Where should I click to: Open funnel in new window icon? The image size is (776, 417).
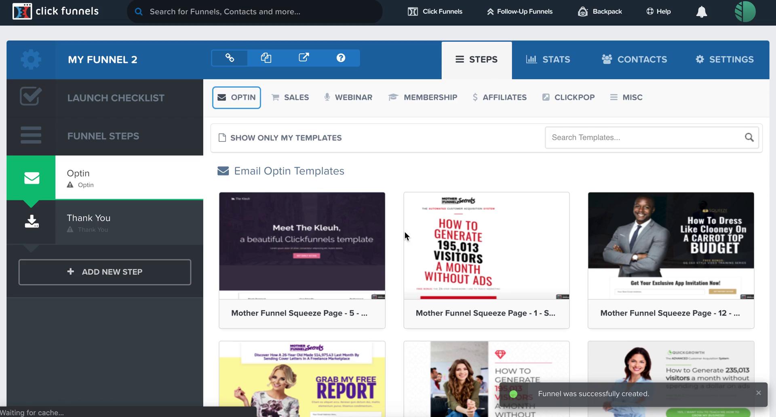coord(304,58)
